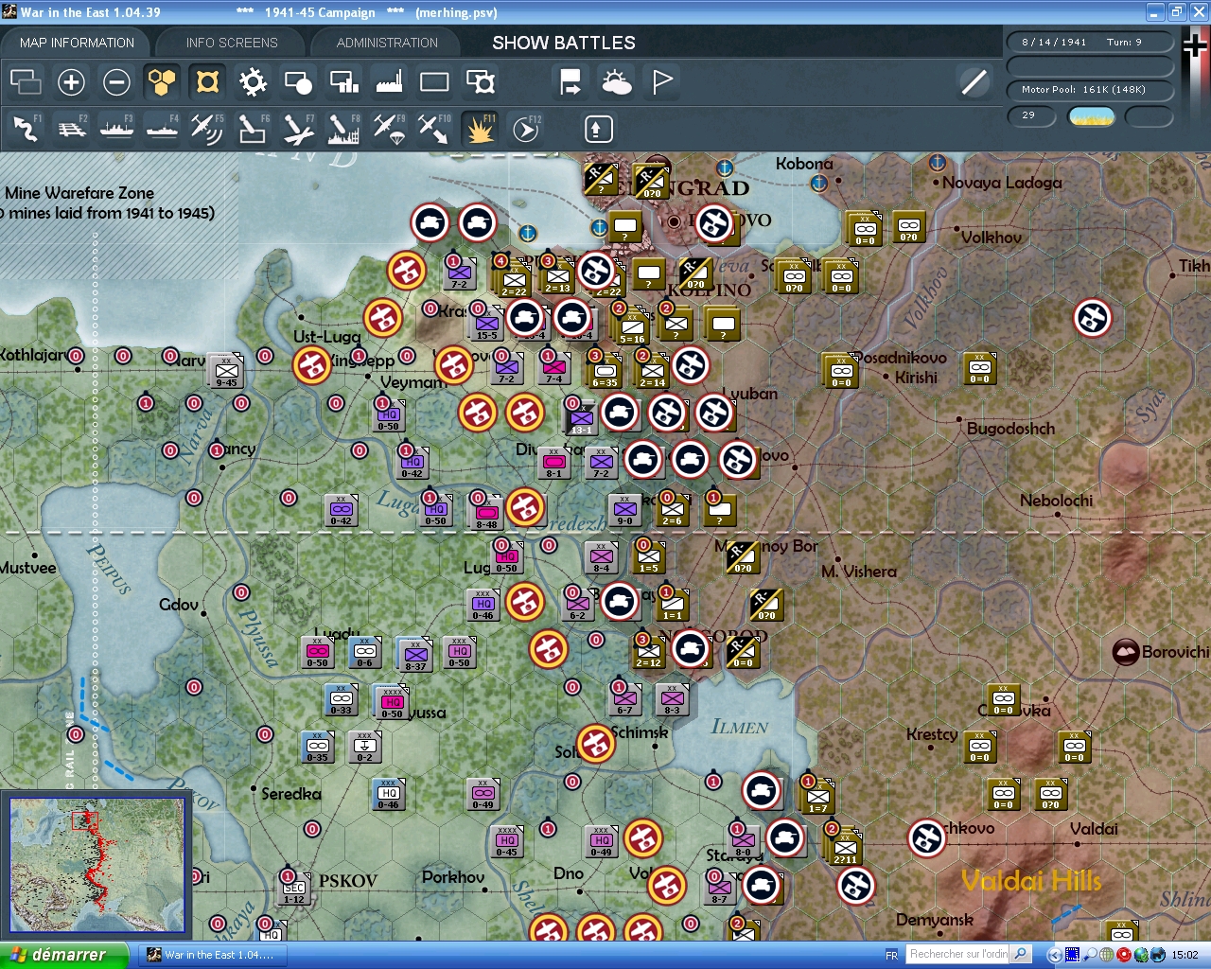
Task: Click the empty rectangle toolbar icon
Action: pyautogui.click(x=434, y=82)
